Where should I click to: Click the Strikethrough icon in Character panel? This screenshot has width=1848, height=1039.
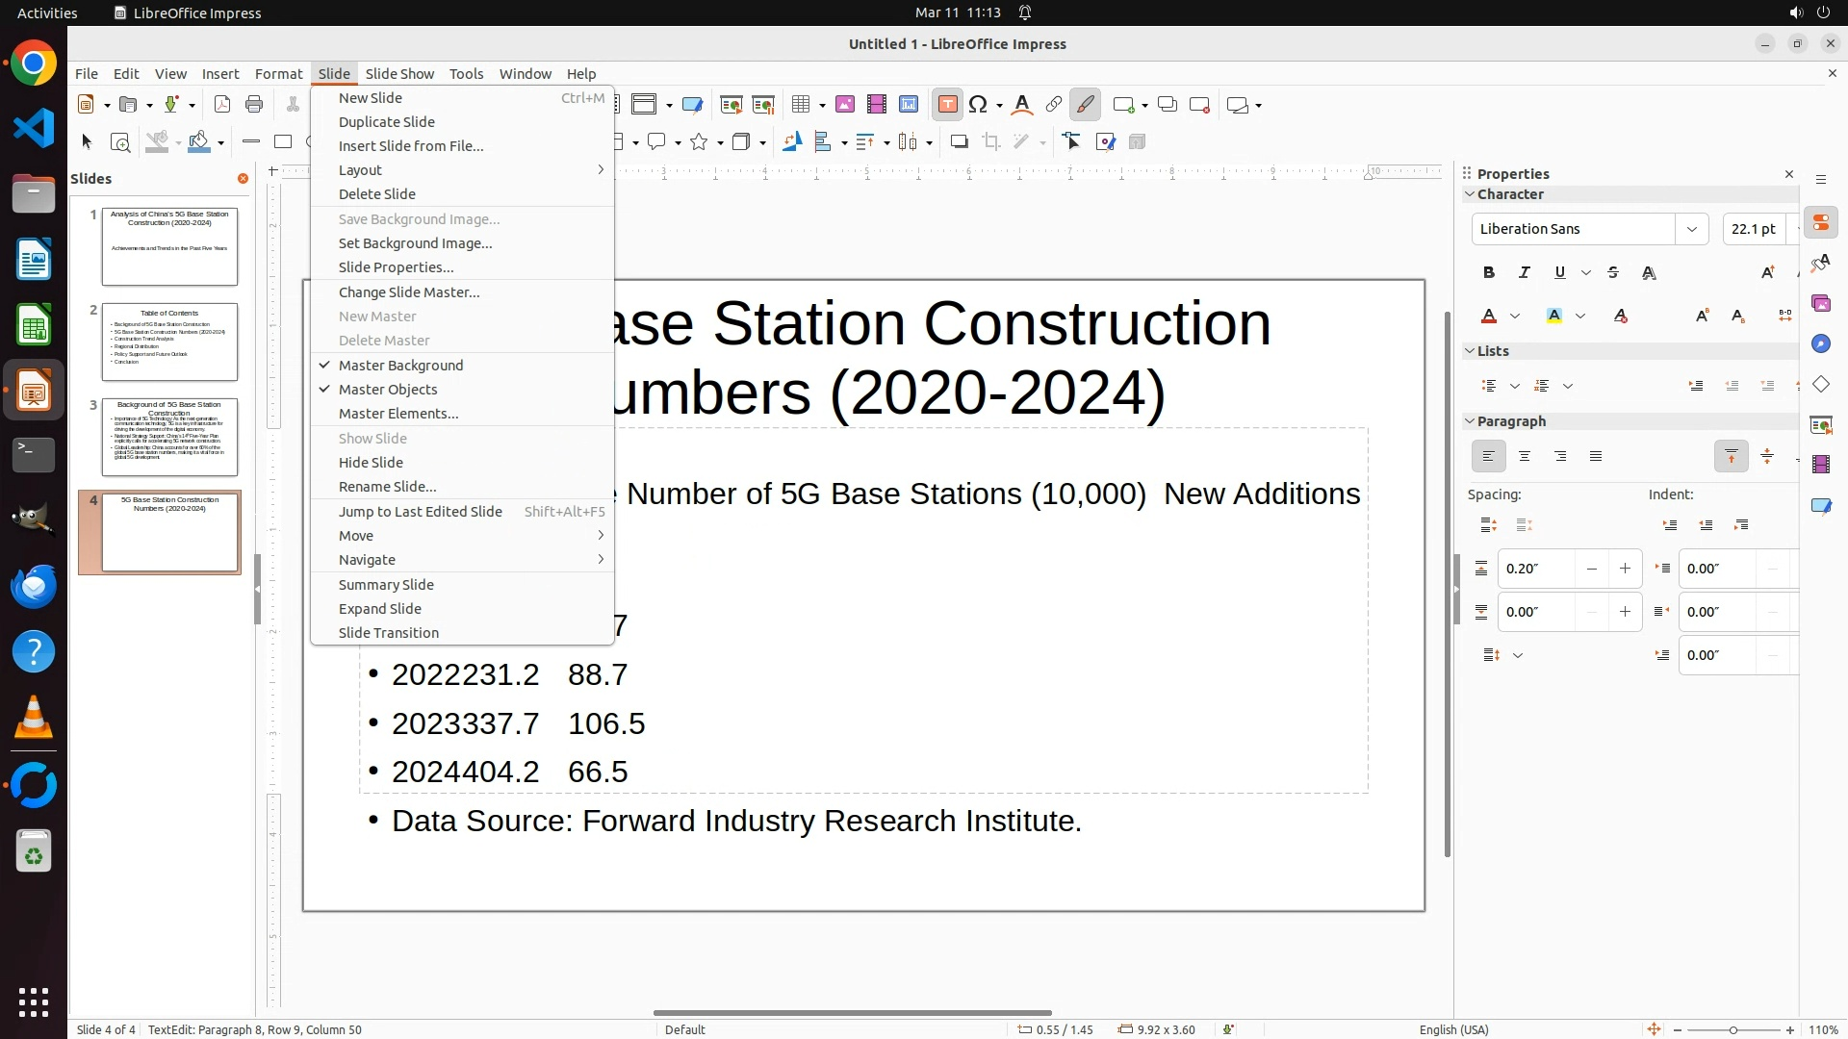[1614, 273]
